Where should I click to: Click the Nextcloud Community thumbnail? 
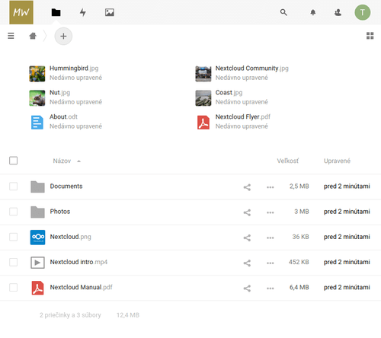click(x=203, y=74)
